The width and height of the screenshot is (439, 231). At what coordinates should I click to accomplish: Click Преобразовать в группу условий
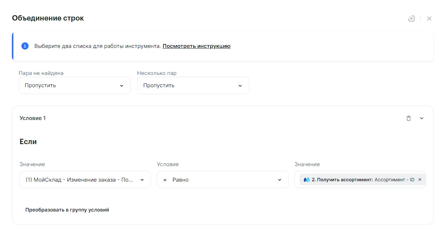pos(67,210)
